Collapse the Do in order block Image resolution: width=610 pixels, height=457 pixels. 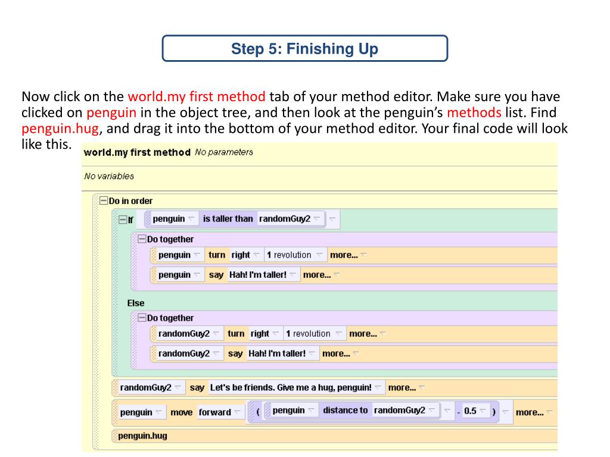tap(104, 201)
